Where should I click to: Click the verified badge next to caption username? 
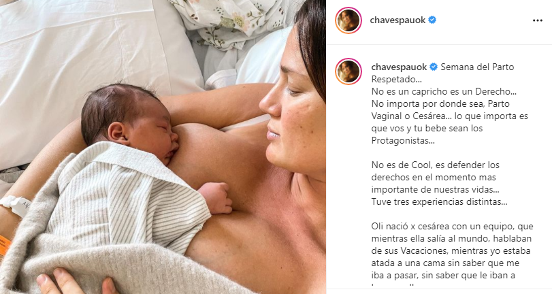(434, 67)
